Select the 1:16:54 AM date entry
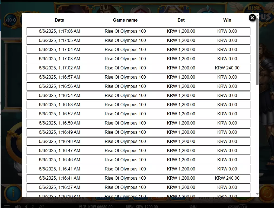 59,96
